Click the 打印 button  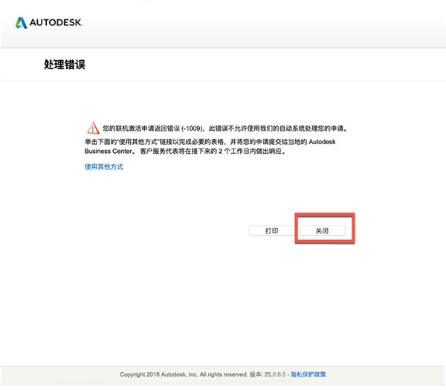[271, 230]
